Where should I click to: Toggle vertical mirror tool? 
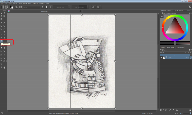point(98,7)
